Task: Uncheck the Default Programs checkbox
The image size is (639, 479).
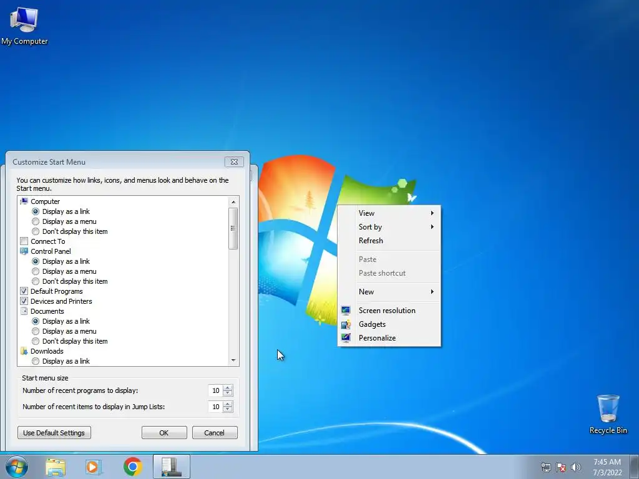Action: point(24,291)
